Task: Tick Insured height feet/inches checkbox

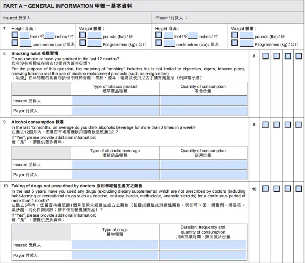Action: (x=15, y=35)
